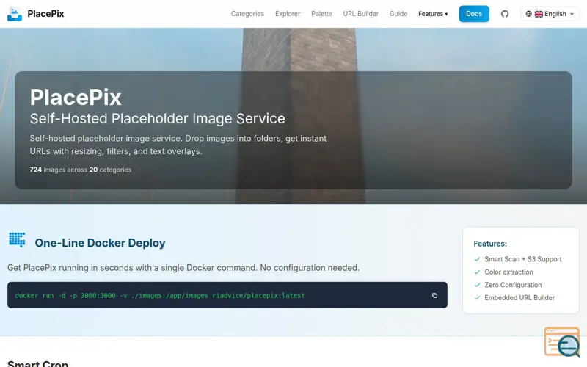Click the Smart Crop heading
Viewport: 587px width, 367px height.
click(x=38, y=363)
